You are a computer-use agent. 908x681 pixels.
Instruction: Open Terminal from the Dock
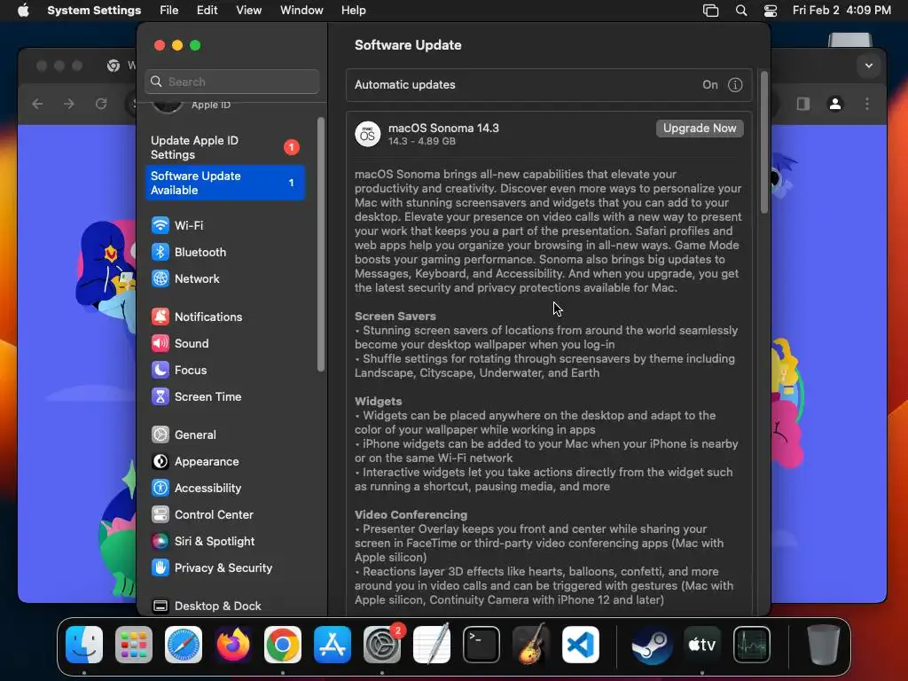[481, 645]
